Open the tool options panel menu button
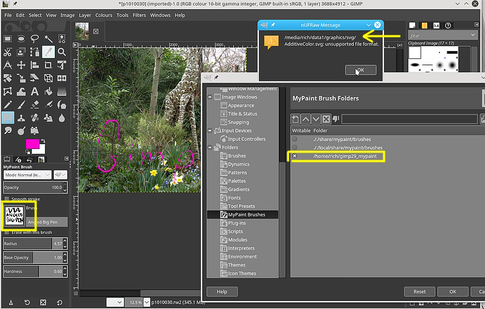Screen dimensions: 485x309 pos(66,158)
